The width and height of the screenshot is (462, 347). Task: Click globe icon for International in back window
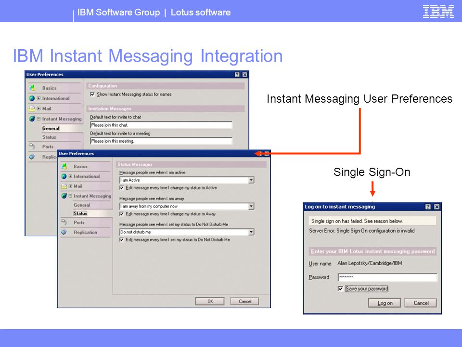(x=32, y=98)
